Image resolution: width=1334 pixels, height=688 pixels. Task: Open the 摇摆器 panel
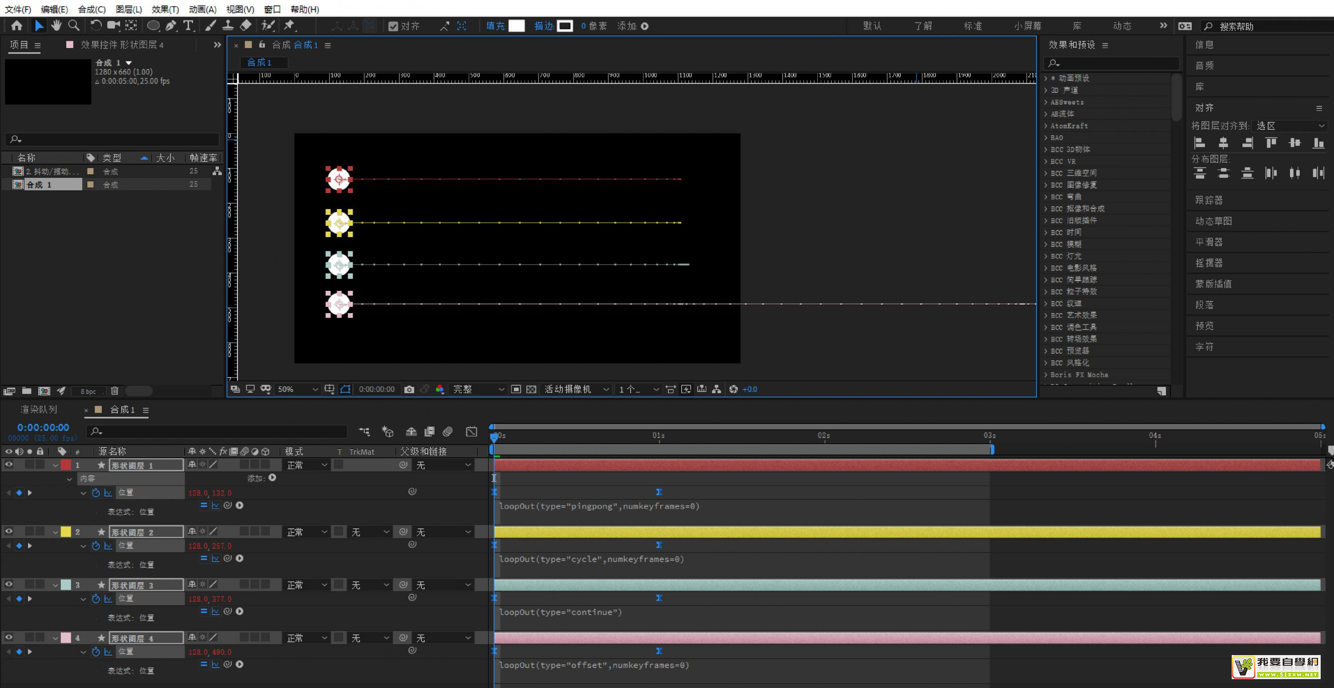[1209, 263]
